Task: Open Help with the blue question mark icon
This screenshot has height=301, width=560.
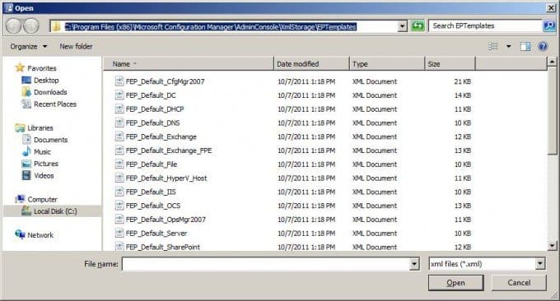Action: (543, 46)
